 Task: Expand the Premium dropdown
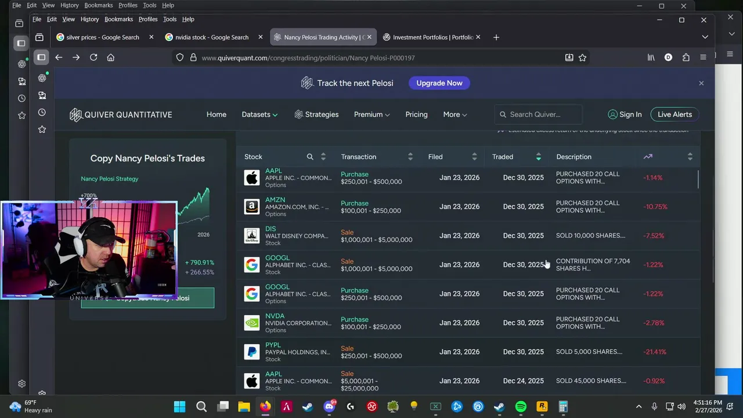pos(371,114)
